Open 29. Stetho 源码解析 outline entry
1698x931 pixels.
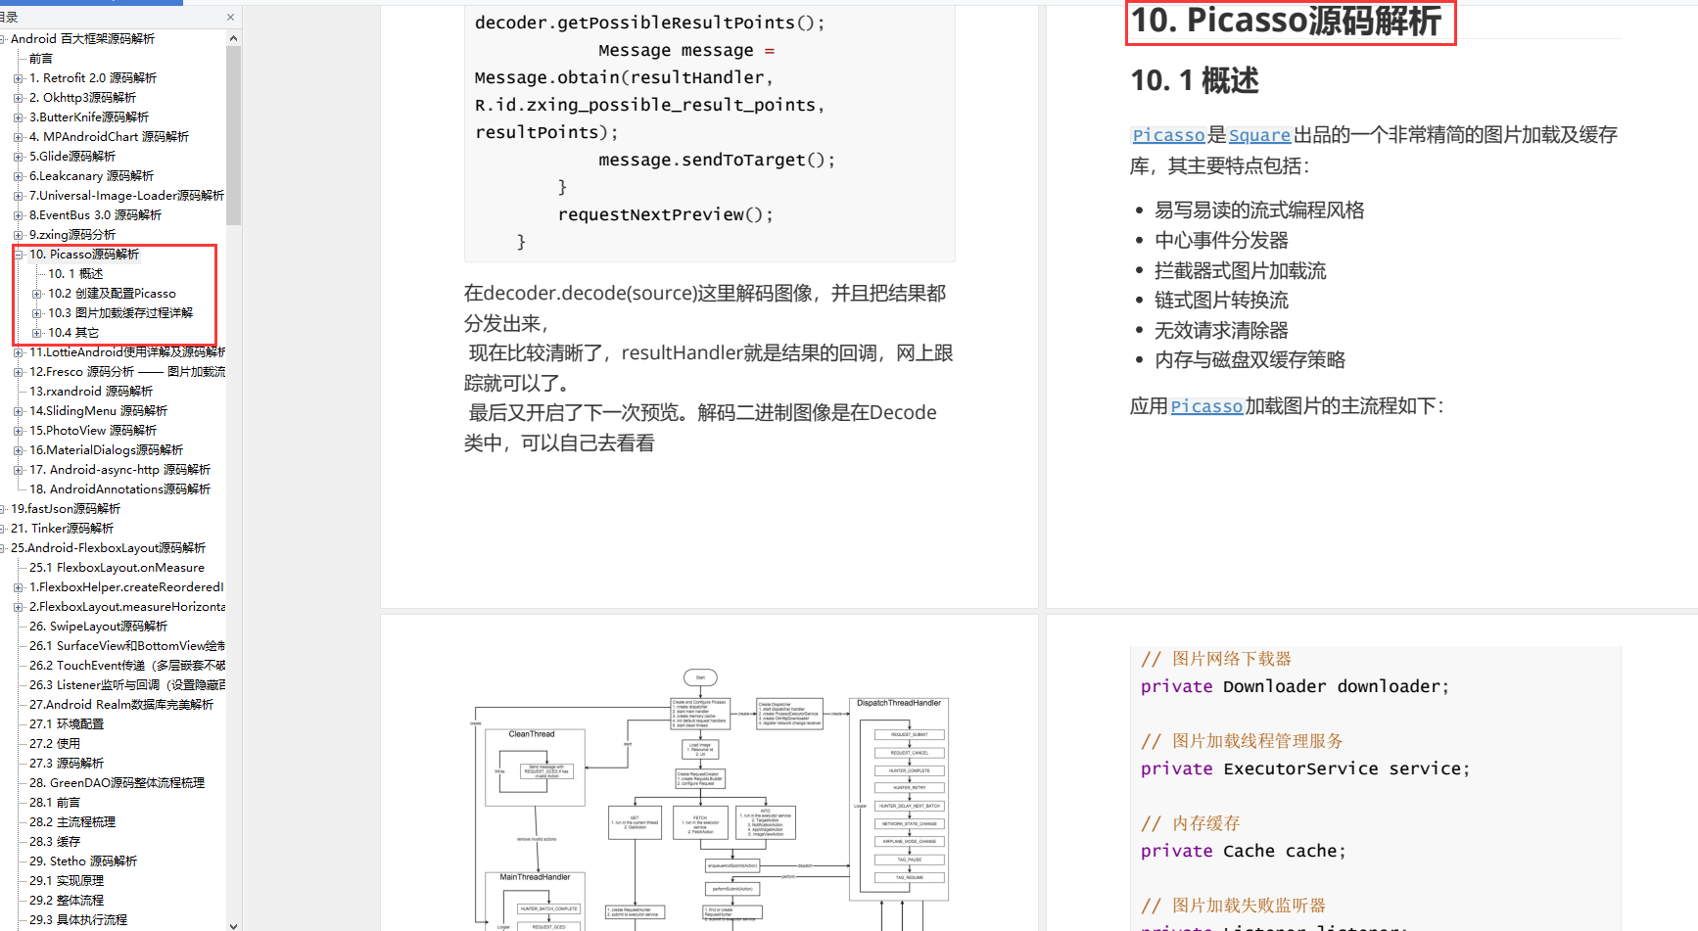pyautogui.click(x=83, y=861)
